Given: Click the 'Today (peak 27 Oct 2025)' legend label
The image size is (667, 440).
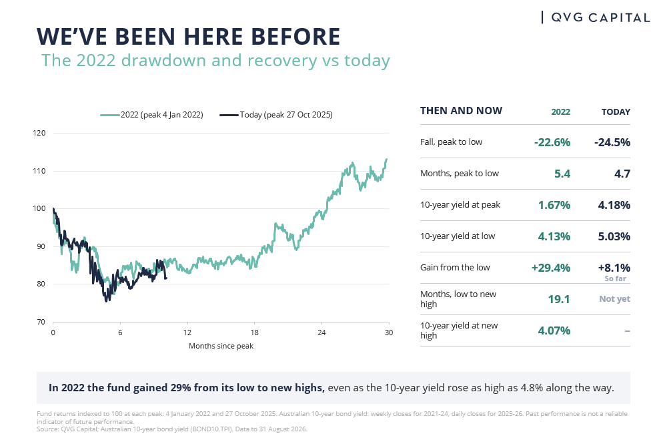Looking at the screenshot, I should click(x=286, y=115).
